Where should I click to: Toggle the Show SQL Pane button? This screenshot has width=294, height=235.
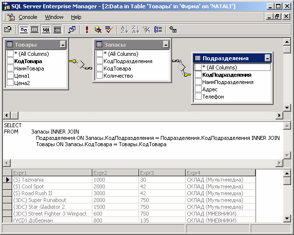pyautogui.click(x=46, y=30)
